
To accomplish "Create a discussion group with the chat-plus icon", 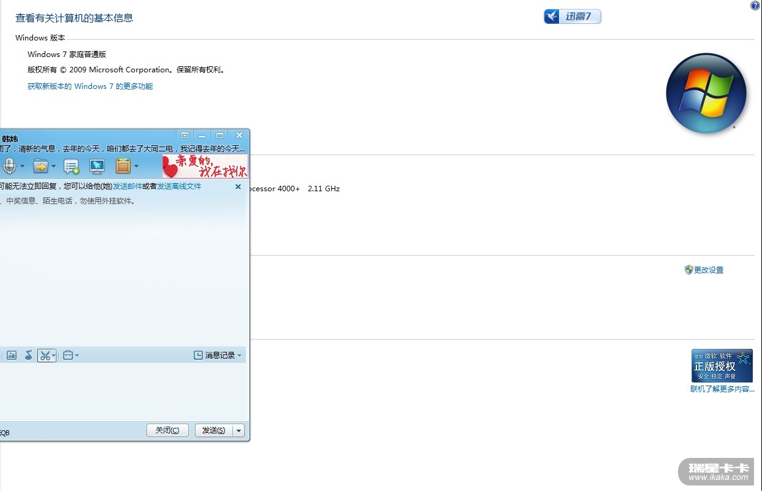I will point(72,166).
